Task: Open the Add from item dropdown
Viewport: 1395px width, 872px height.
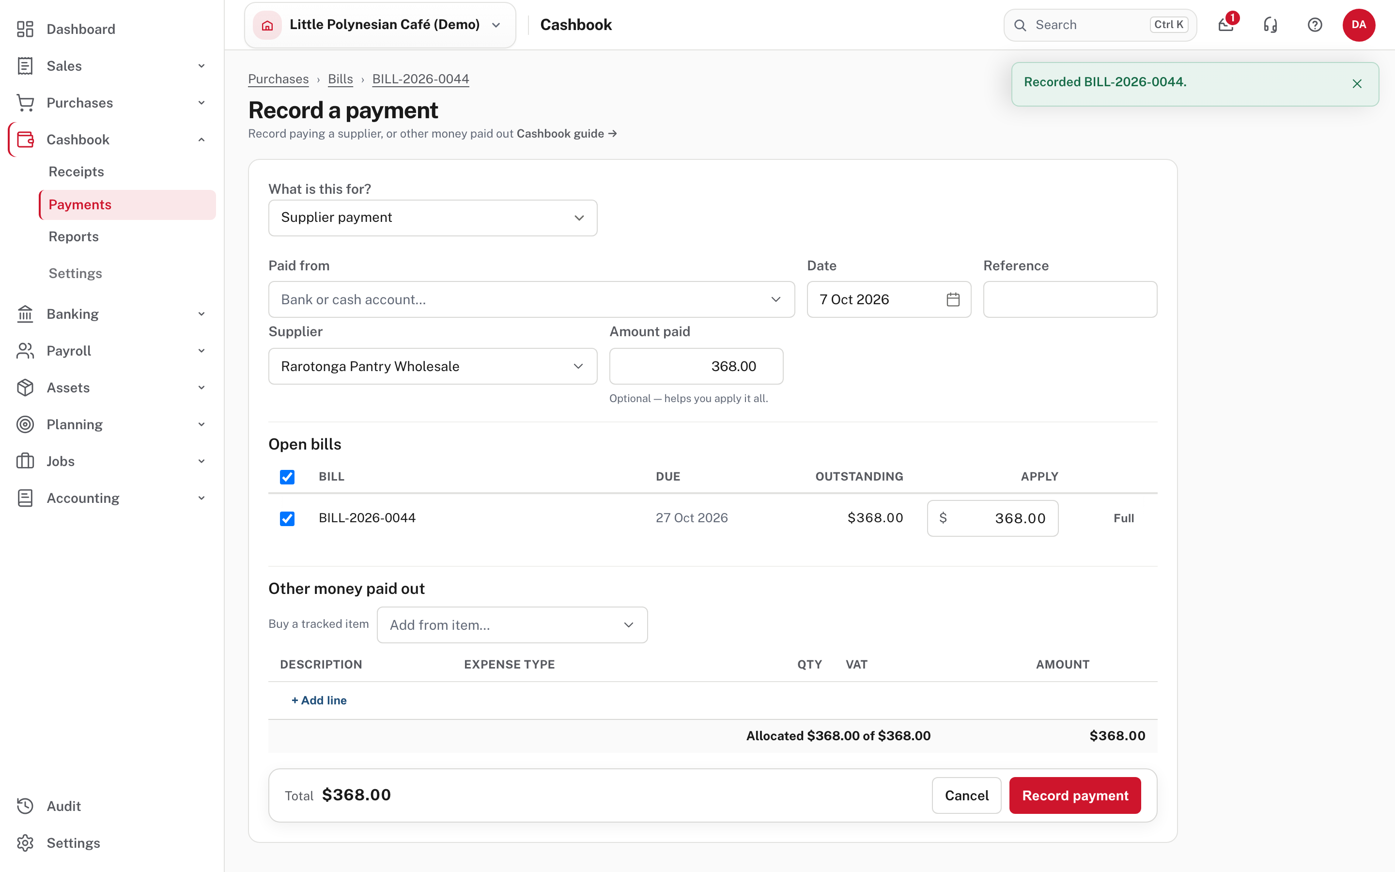Action: tap(512, 624)
